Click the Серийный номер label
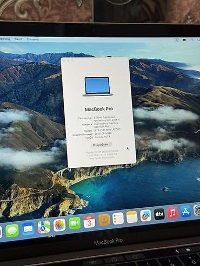Image resolution: width=200 pixels, height=266 pixels. click(x=83, y=134)
